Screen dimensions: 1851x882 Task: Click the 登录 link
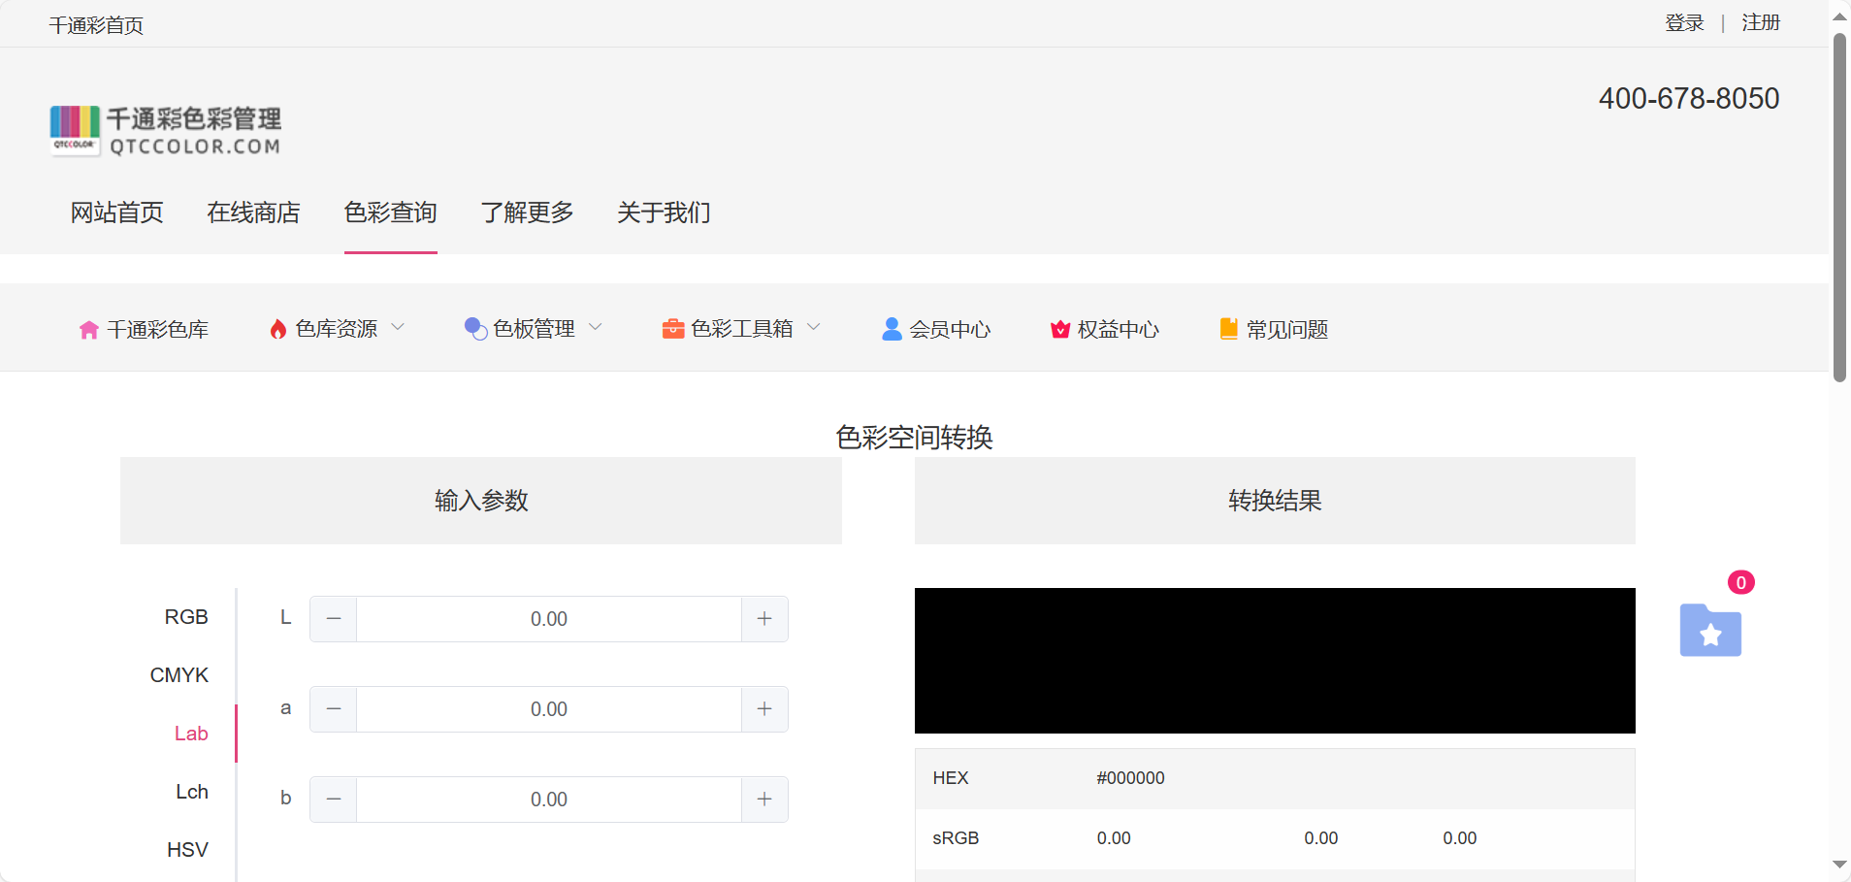[1684, 23]
